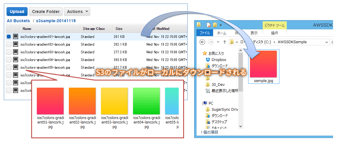Image resolution: width=339 pixels, height=146 pixels.
Task: Click the file icon of ios7colors-gradient01-lancork.jpg
Action: [x=15, y=37]
